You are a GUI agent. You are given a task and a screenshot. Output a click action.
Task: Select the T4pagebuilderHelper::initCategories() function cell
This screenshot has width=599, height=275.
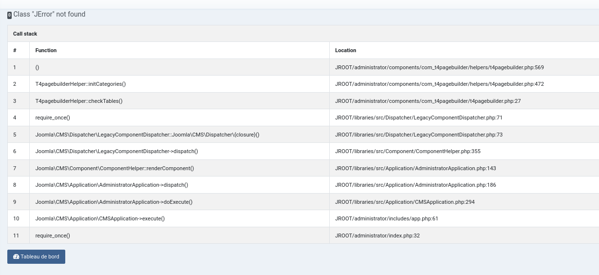click(x=81, y=84)
